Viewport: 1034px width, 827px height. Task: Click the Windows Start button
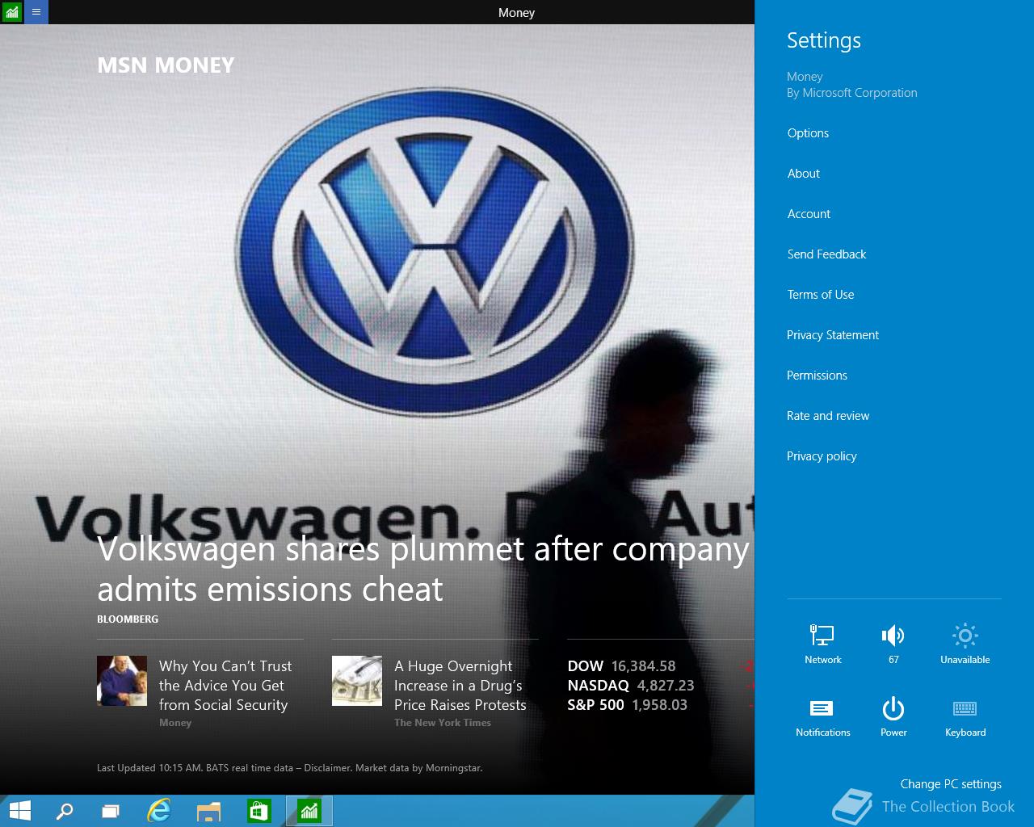click(19, 811)
